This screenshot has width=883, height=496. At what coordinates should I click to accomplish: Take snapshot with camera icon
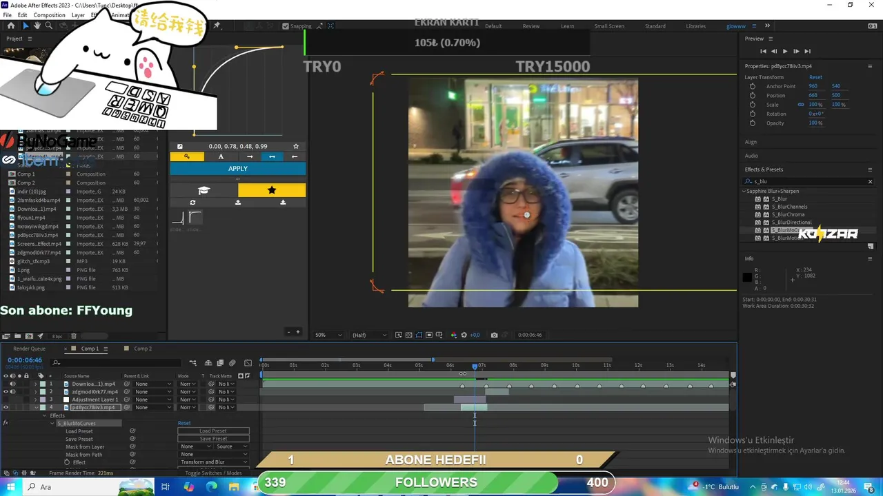tap(494, 335)
